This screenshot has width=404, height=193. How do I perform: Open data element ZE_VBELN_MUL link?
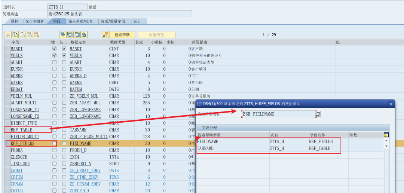coord(84,96)
